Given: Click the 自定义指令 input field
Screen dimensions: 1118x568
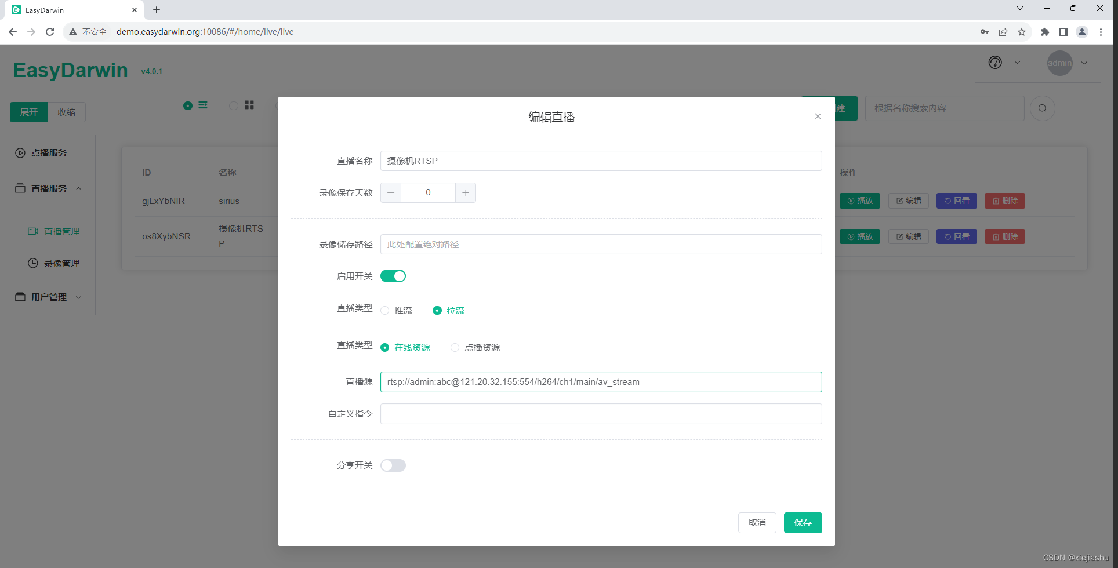Looking at the screenshot, I should click(601, 414).
